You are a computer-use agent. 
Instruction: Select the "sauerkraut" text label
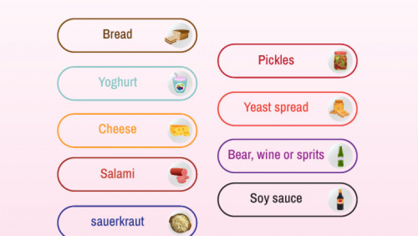[x=117, y=221]
